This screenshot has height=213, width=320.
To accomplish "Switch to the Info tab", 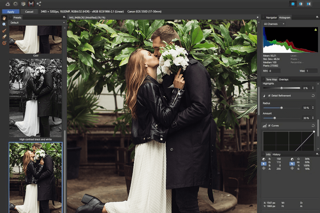I will (x=268, y=154).
